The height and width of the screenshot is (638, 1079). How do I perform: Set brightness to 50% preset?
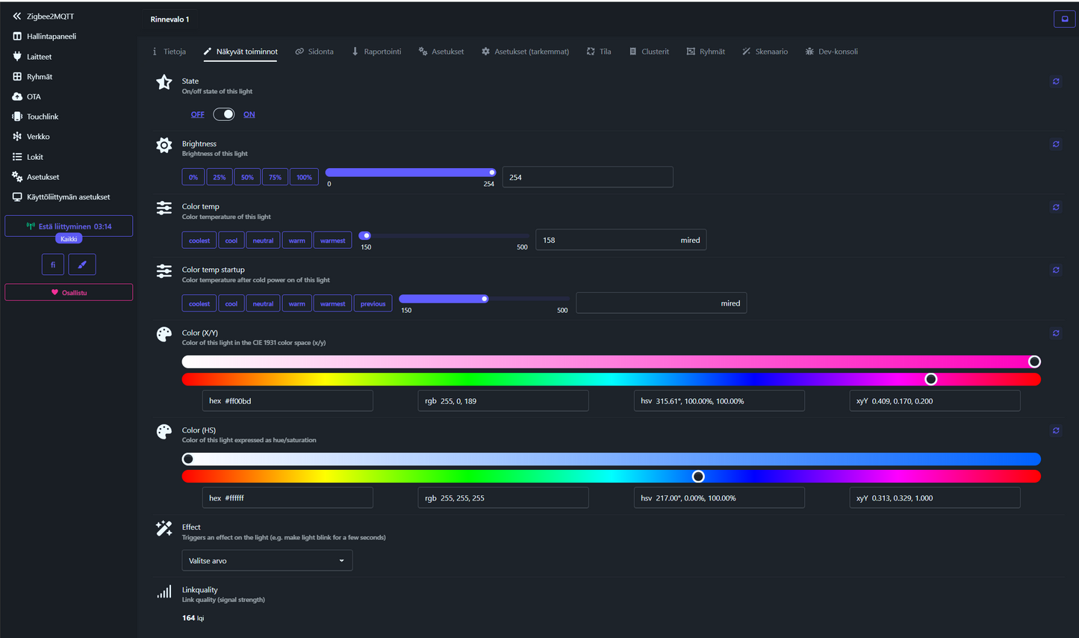(x=247, y=177)
